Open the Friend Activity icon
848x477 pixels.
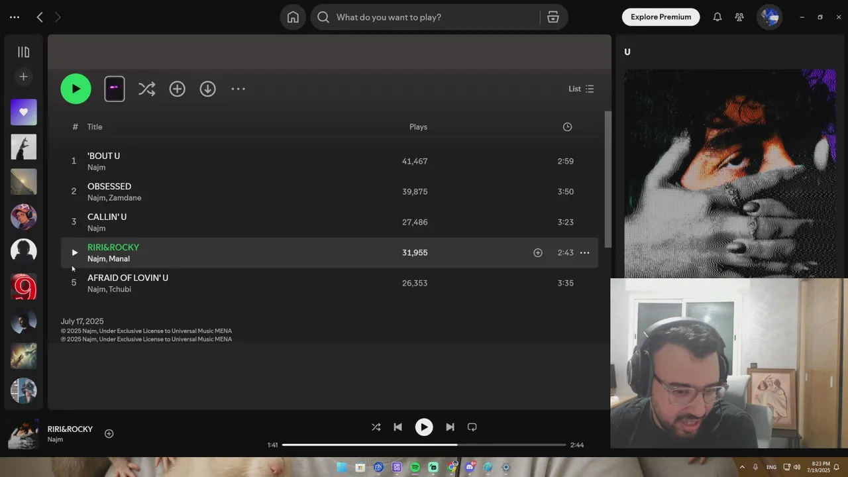coord(739,17)
